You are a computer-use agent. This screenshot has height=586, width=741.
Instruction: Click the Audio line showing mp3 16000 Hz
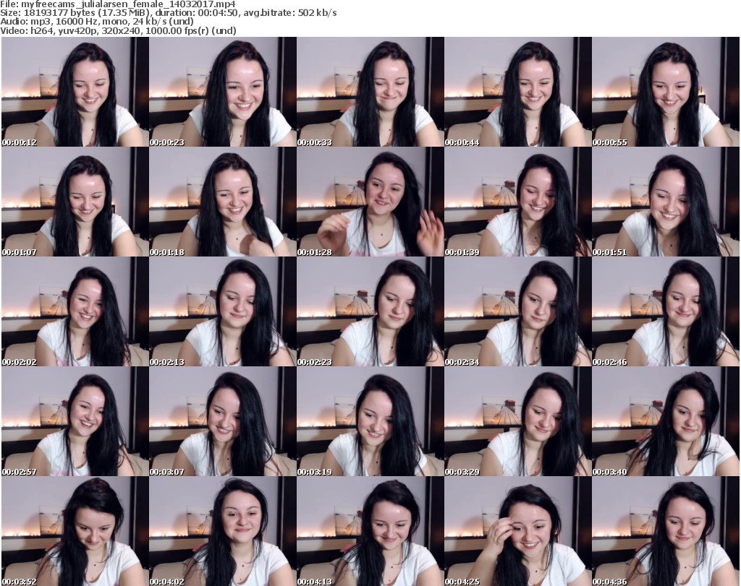tap(97, 22)
